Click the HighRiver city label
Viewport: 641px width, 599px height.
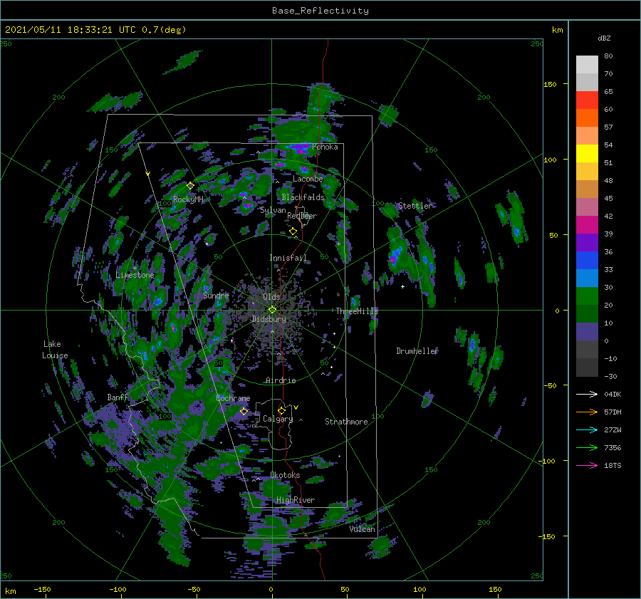pyautogui.click(x=296, y=501)
